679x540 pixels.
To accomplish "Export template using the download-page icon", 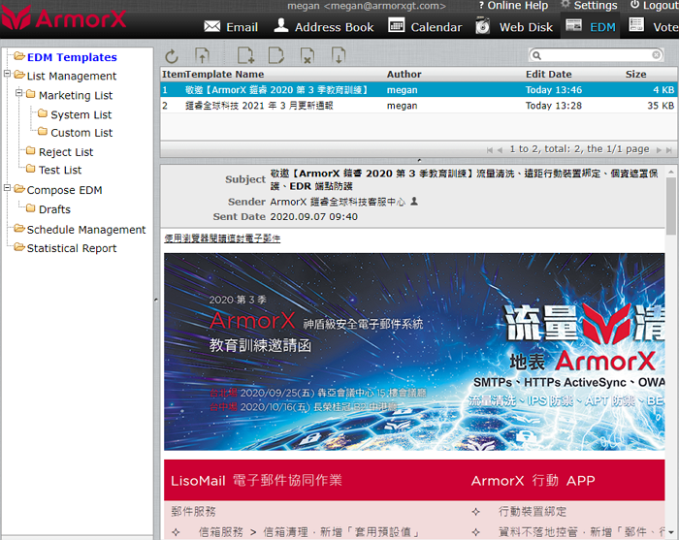I will (x=339, y=56).
